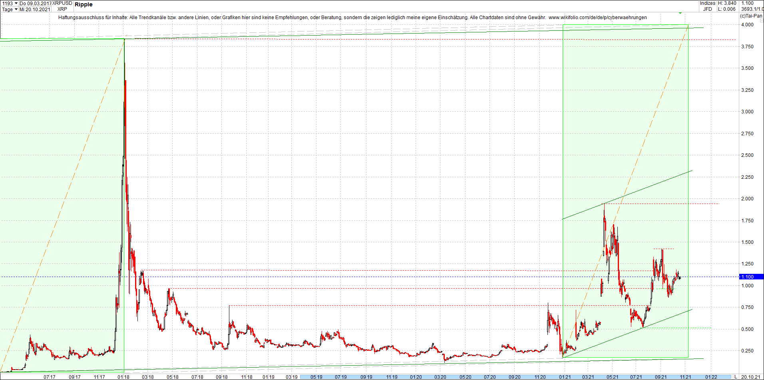Click the "Indizes" category label
Screen dimensions: 764x380
[x=708, y=3]
